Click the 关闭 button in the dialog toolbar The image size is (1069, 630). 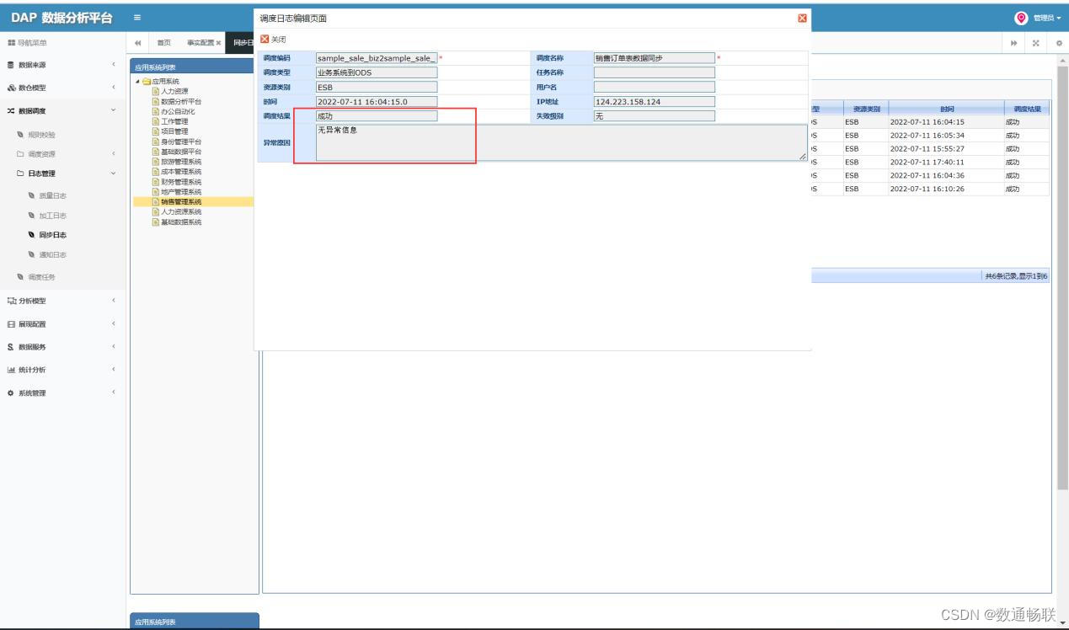tap(273, 40)
